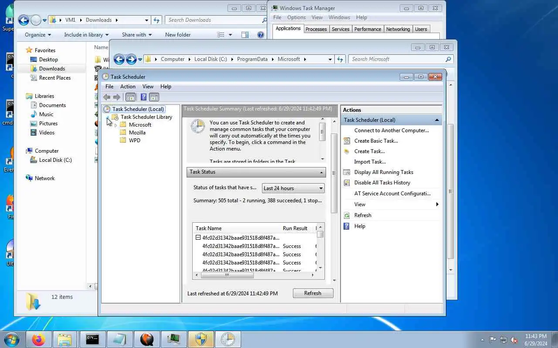Screen dimensions: 558x348
Task: Click New folder in Downloads window
Action: 178,35
